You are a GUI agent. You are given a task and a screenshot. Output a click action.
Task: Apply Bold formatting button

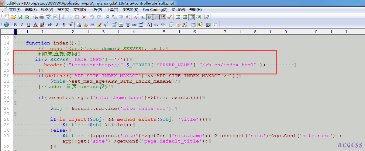[15, 25]
